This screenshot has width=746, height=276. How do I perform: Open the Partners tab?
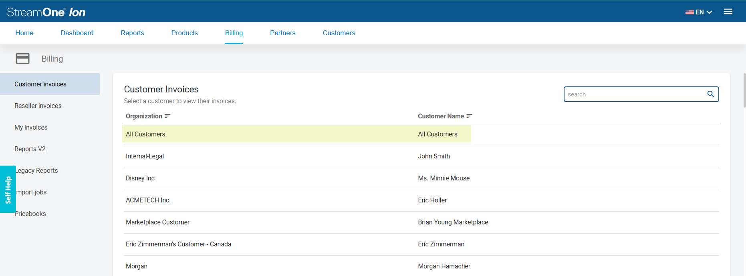point(283,33)
